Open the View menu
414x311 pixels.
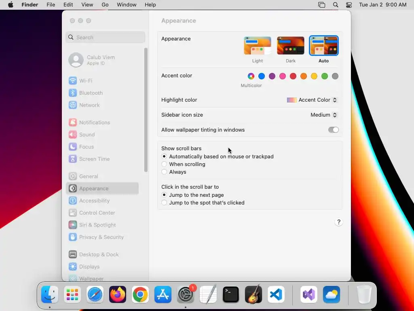click(87, 5)
